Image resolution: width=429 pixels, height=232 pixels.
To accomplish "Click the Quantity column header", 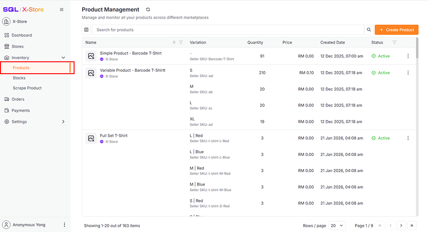I will tap(255, 43).
